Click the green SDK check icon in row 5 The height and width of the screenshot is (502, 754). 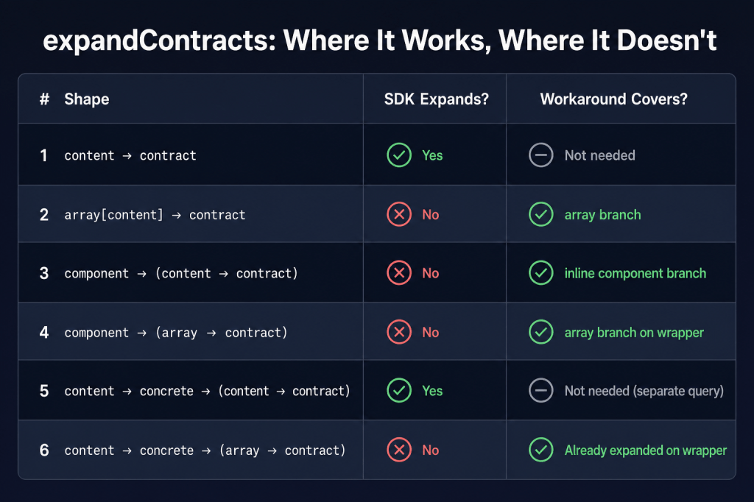(399, 390)
